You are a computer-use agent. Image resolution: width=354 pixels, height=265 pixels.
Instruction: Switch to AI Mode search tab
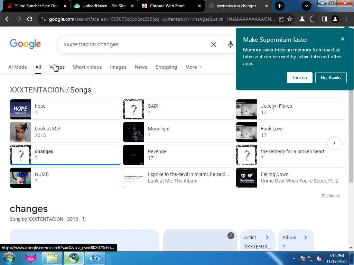coord(18,67)
